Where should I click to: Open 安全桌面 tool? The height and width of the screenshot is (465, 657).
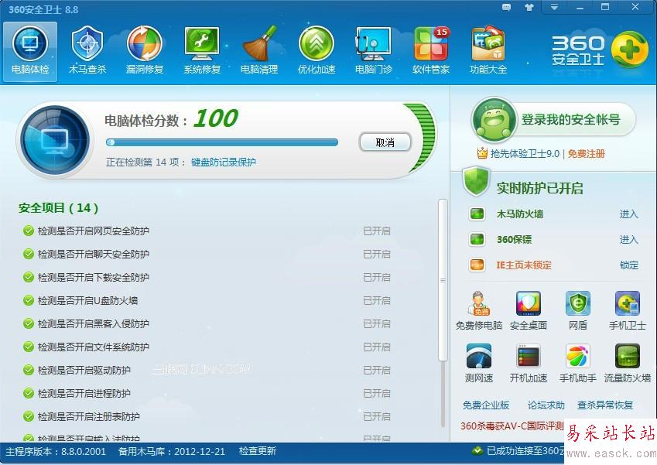tap(529, 310)
